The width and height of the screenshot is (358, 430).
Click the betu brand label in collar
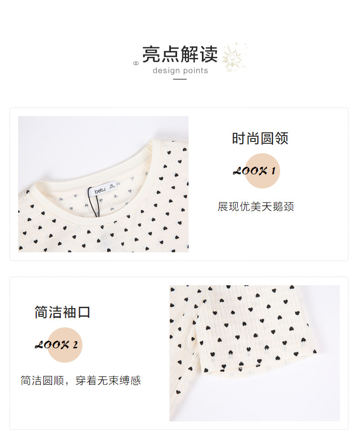tap(100, 190)
